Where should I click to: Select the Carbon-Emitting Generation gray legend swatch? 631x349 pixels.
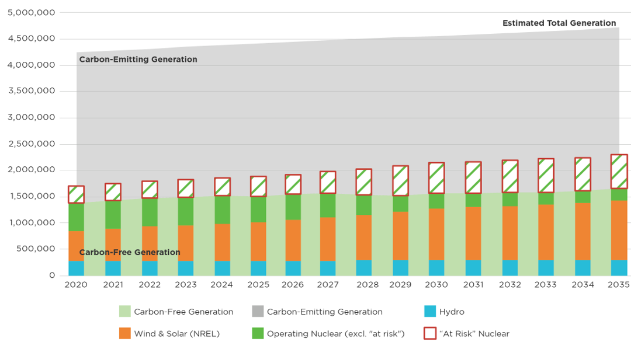258,312
